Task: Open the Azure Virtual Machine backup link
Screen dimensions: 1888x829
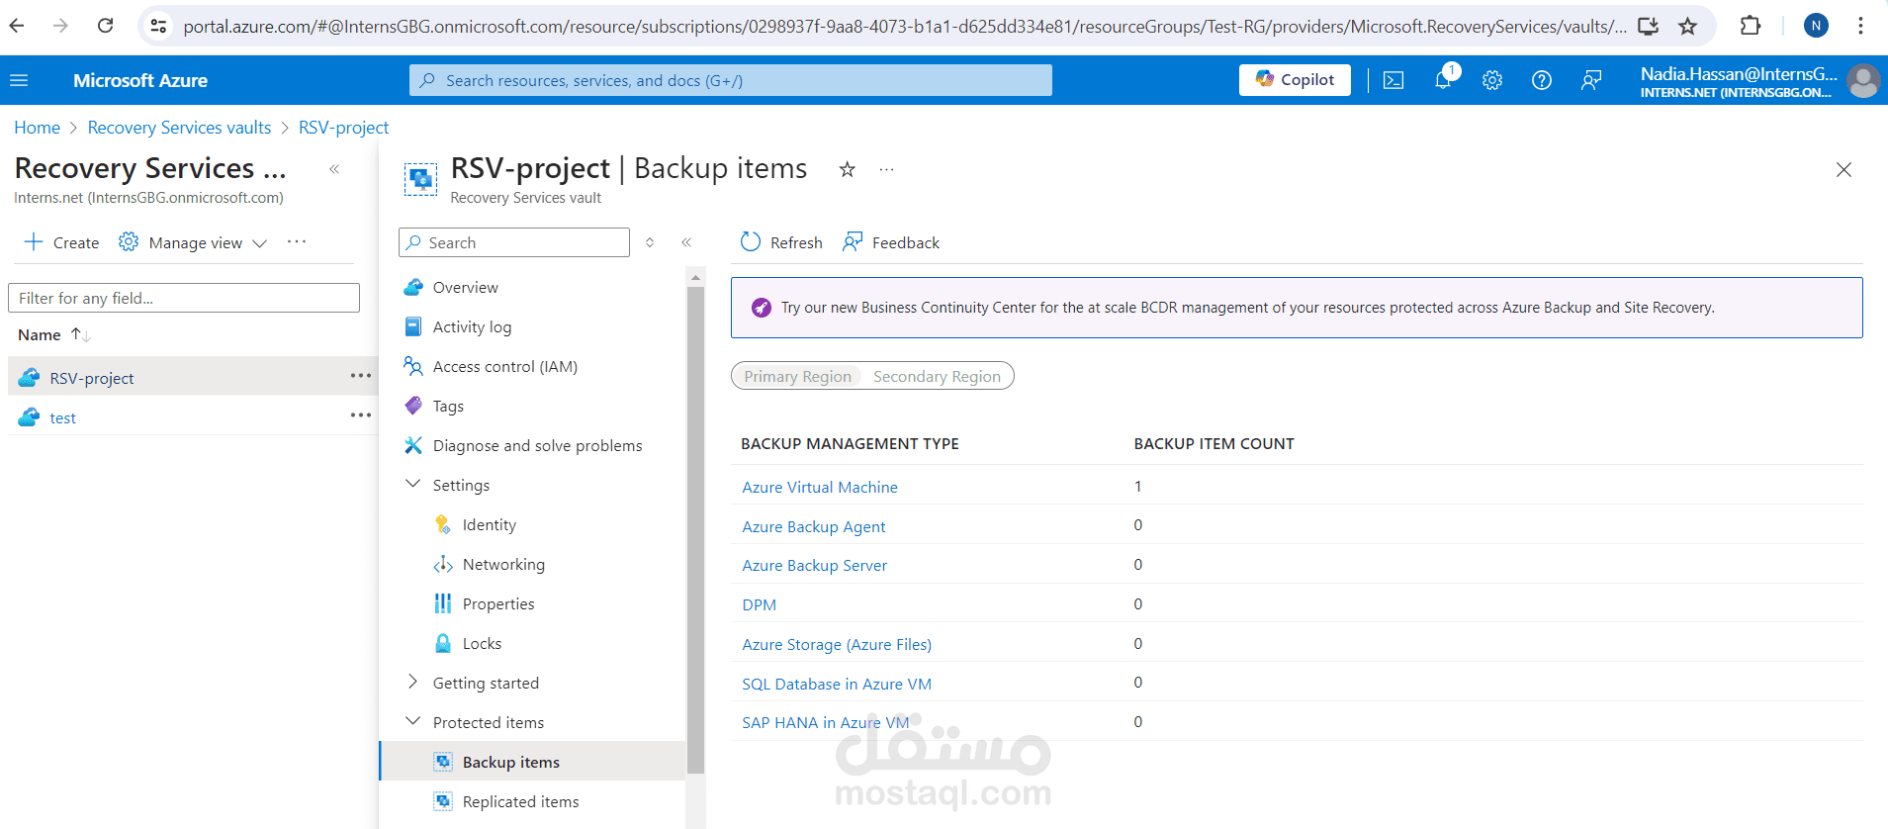Action: point(820,487)
